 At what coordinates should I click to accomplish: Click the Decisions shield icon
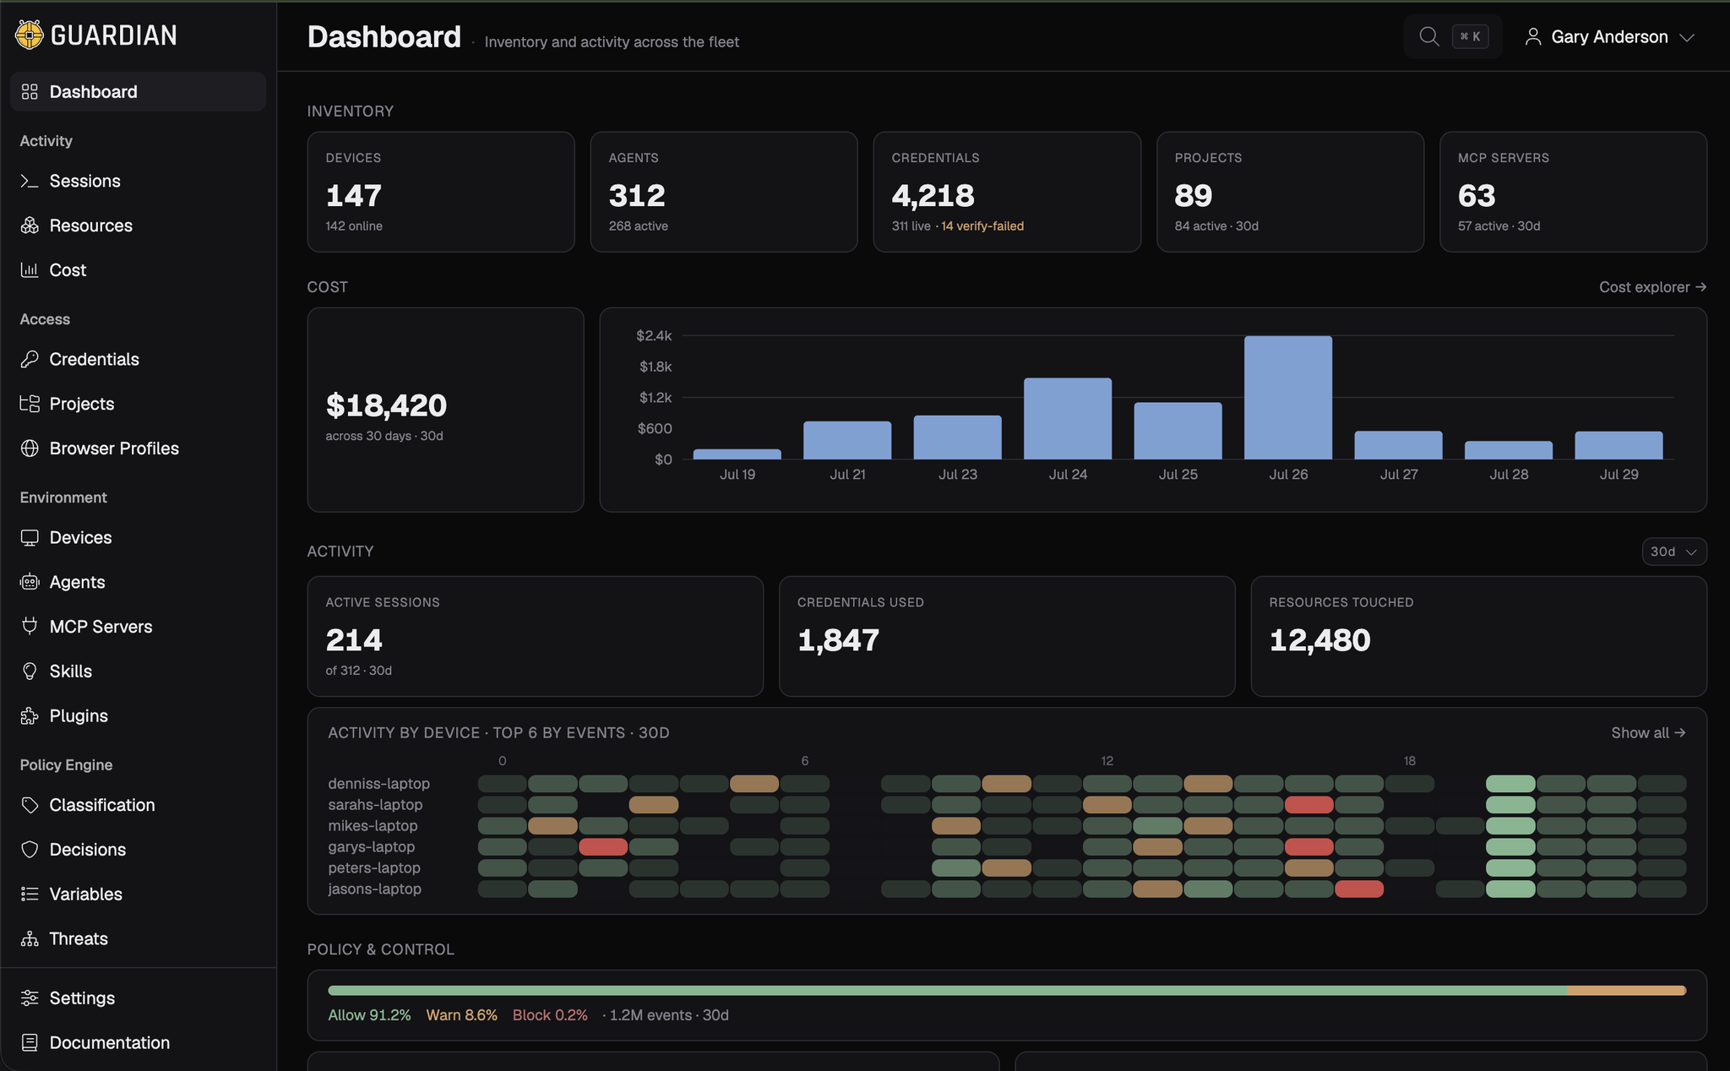tap(30, 850)
